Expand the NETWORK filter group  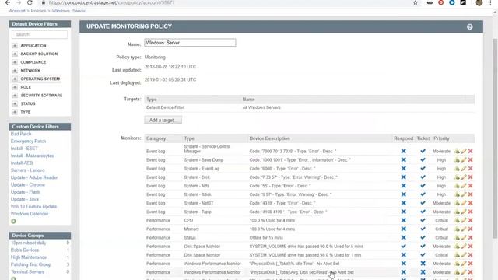pos(15,71)
